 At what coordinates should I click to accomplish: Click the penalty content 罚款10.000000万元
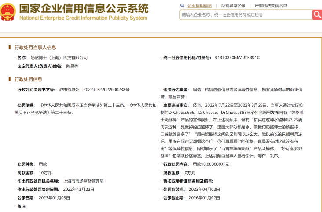point(211,164)
